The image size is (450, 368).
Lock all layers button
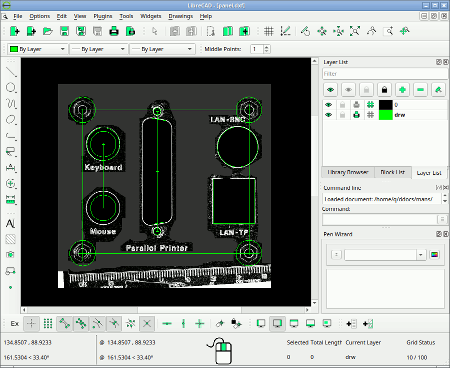(x=384, y=90)
